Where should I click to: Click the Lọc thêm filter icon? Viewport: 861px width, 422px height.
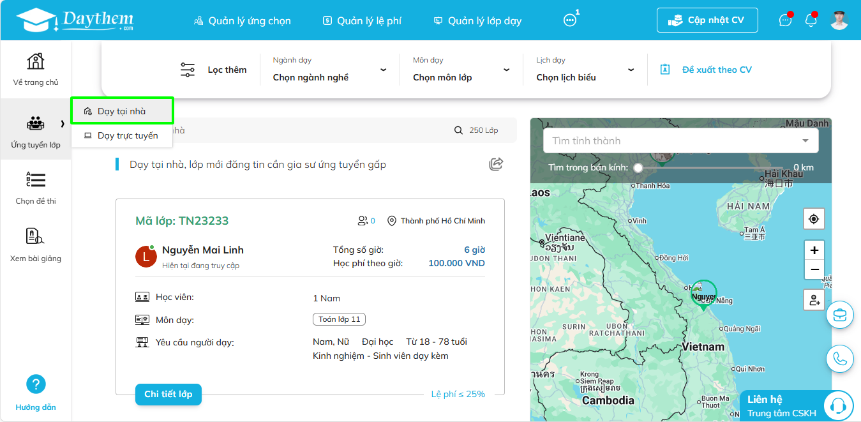coord(188,70)
